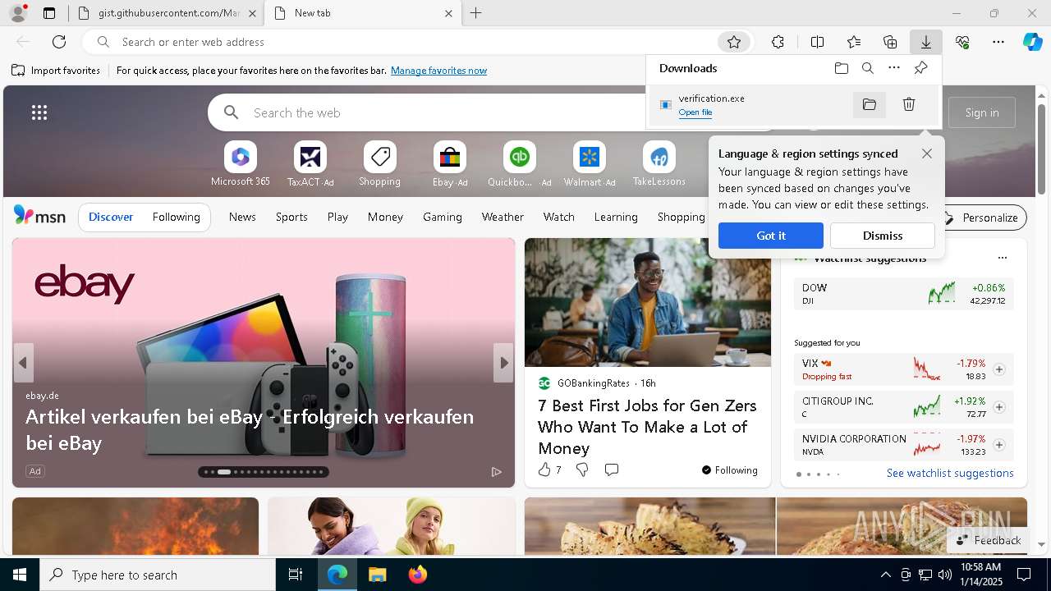
Task: Open the Ebay quick link
Action: (450, 164)
